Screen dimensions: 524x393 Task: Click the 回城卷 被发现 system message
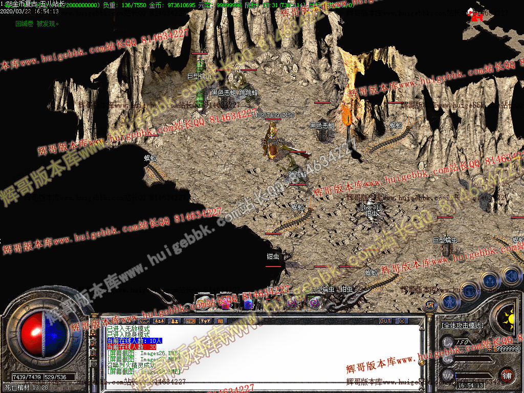pos(37,24)
